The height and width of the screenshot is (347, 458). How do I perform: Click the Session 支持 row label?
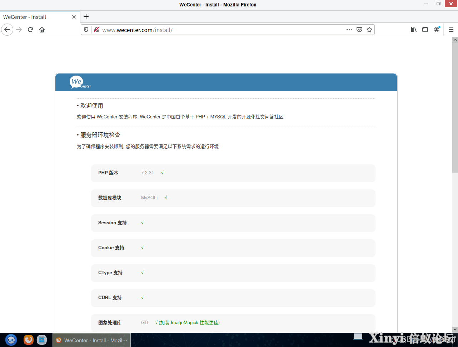pos(113,223)
